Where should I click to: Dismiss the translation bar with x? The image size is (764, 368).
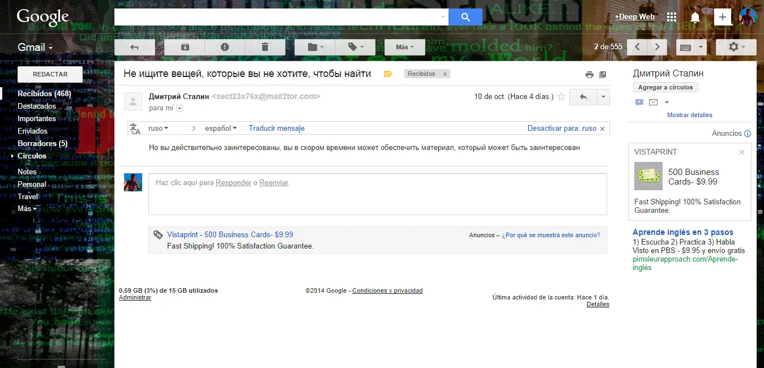(x=602, y=129)
